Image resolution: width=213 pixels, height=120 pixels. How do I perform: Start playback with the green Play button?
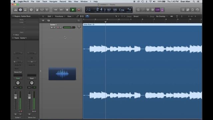(73, 10)
